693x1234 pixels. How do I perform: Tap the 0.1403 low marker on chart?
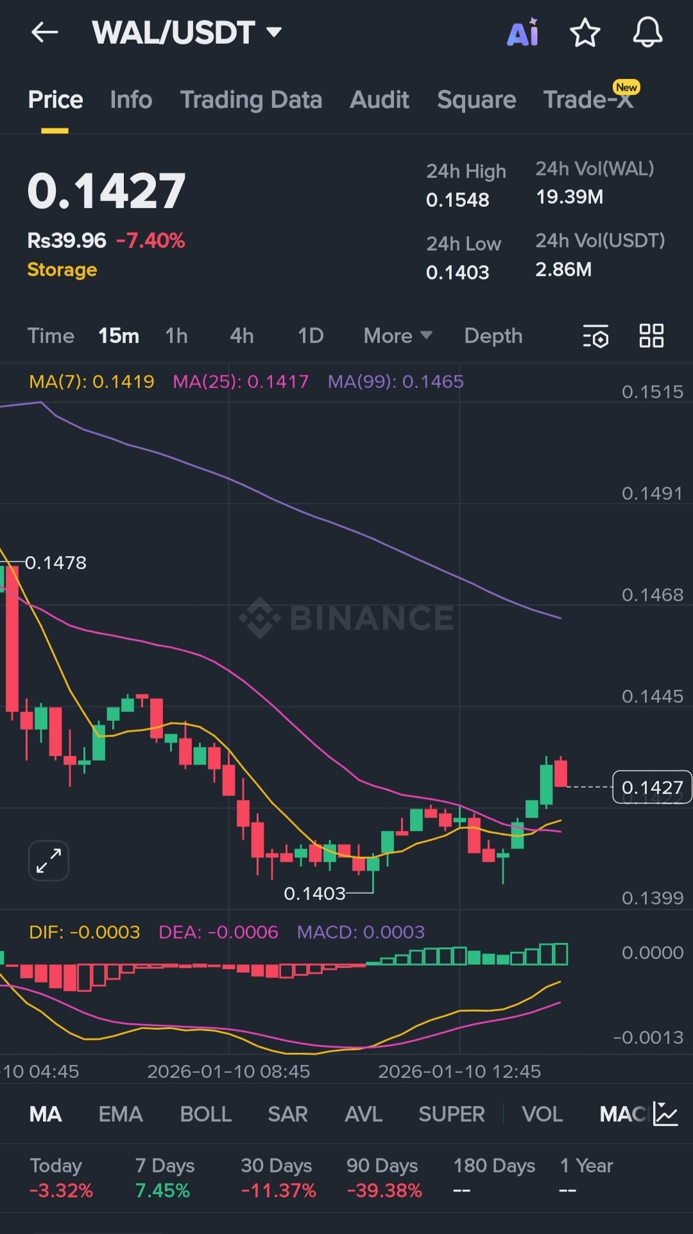tap(314, 894)
